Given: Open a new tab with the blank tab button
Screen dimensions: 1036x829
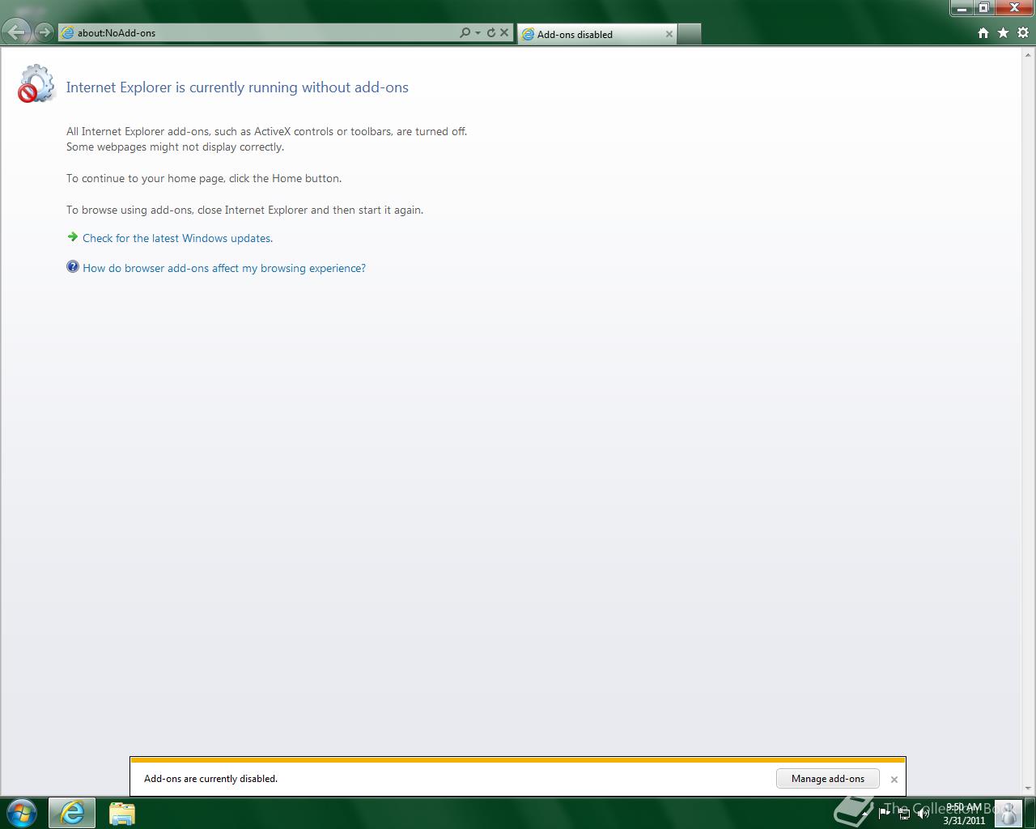Looking at the screenshot, I should tap(689, 34).
